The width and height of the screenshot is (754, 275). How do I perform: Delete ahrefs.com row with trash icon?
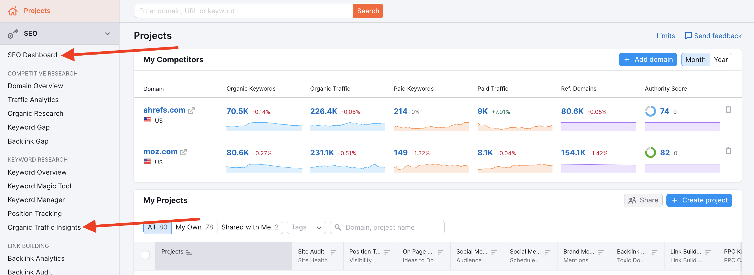click(728, 109)
